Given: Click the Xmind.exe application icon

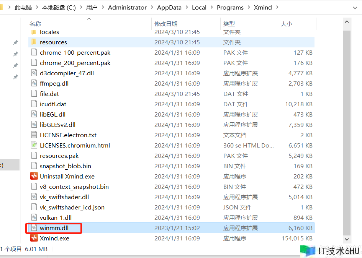Looking at the screenshot, I should [34, 238].
